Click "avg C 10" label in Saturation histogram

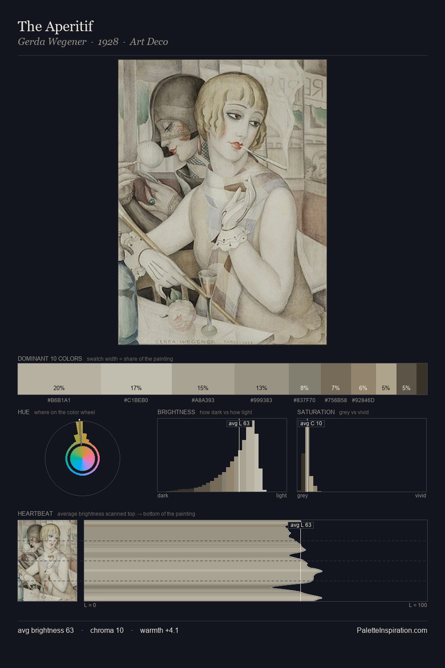(x=311, y=424)
